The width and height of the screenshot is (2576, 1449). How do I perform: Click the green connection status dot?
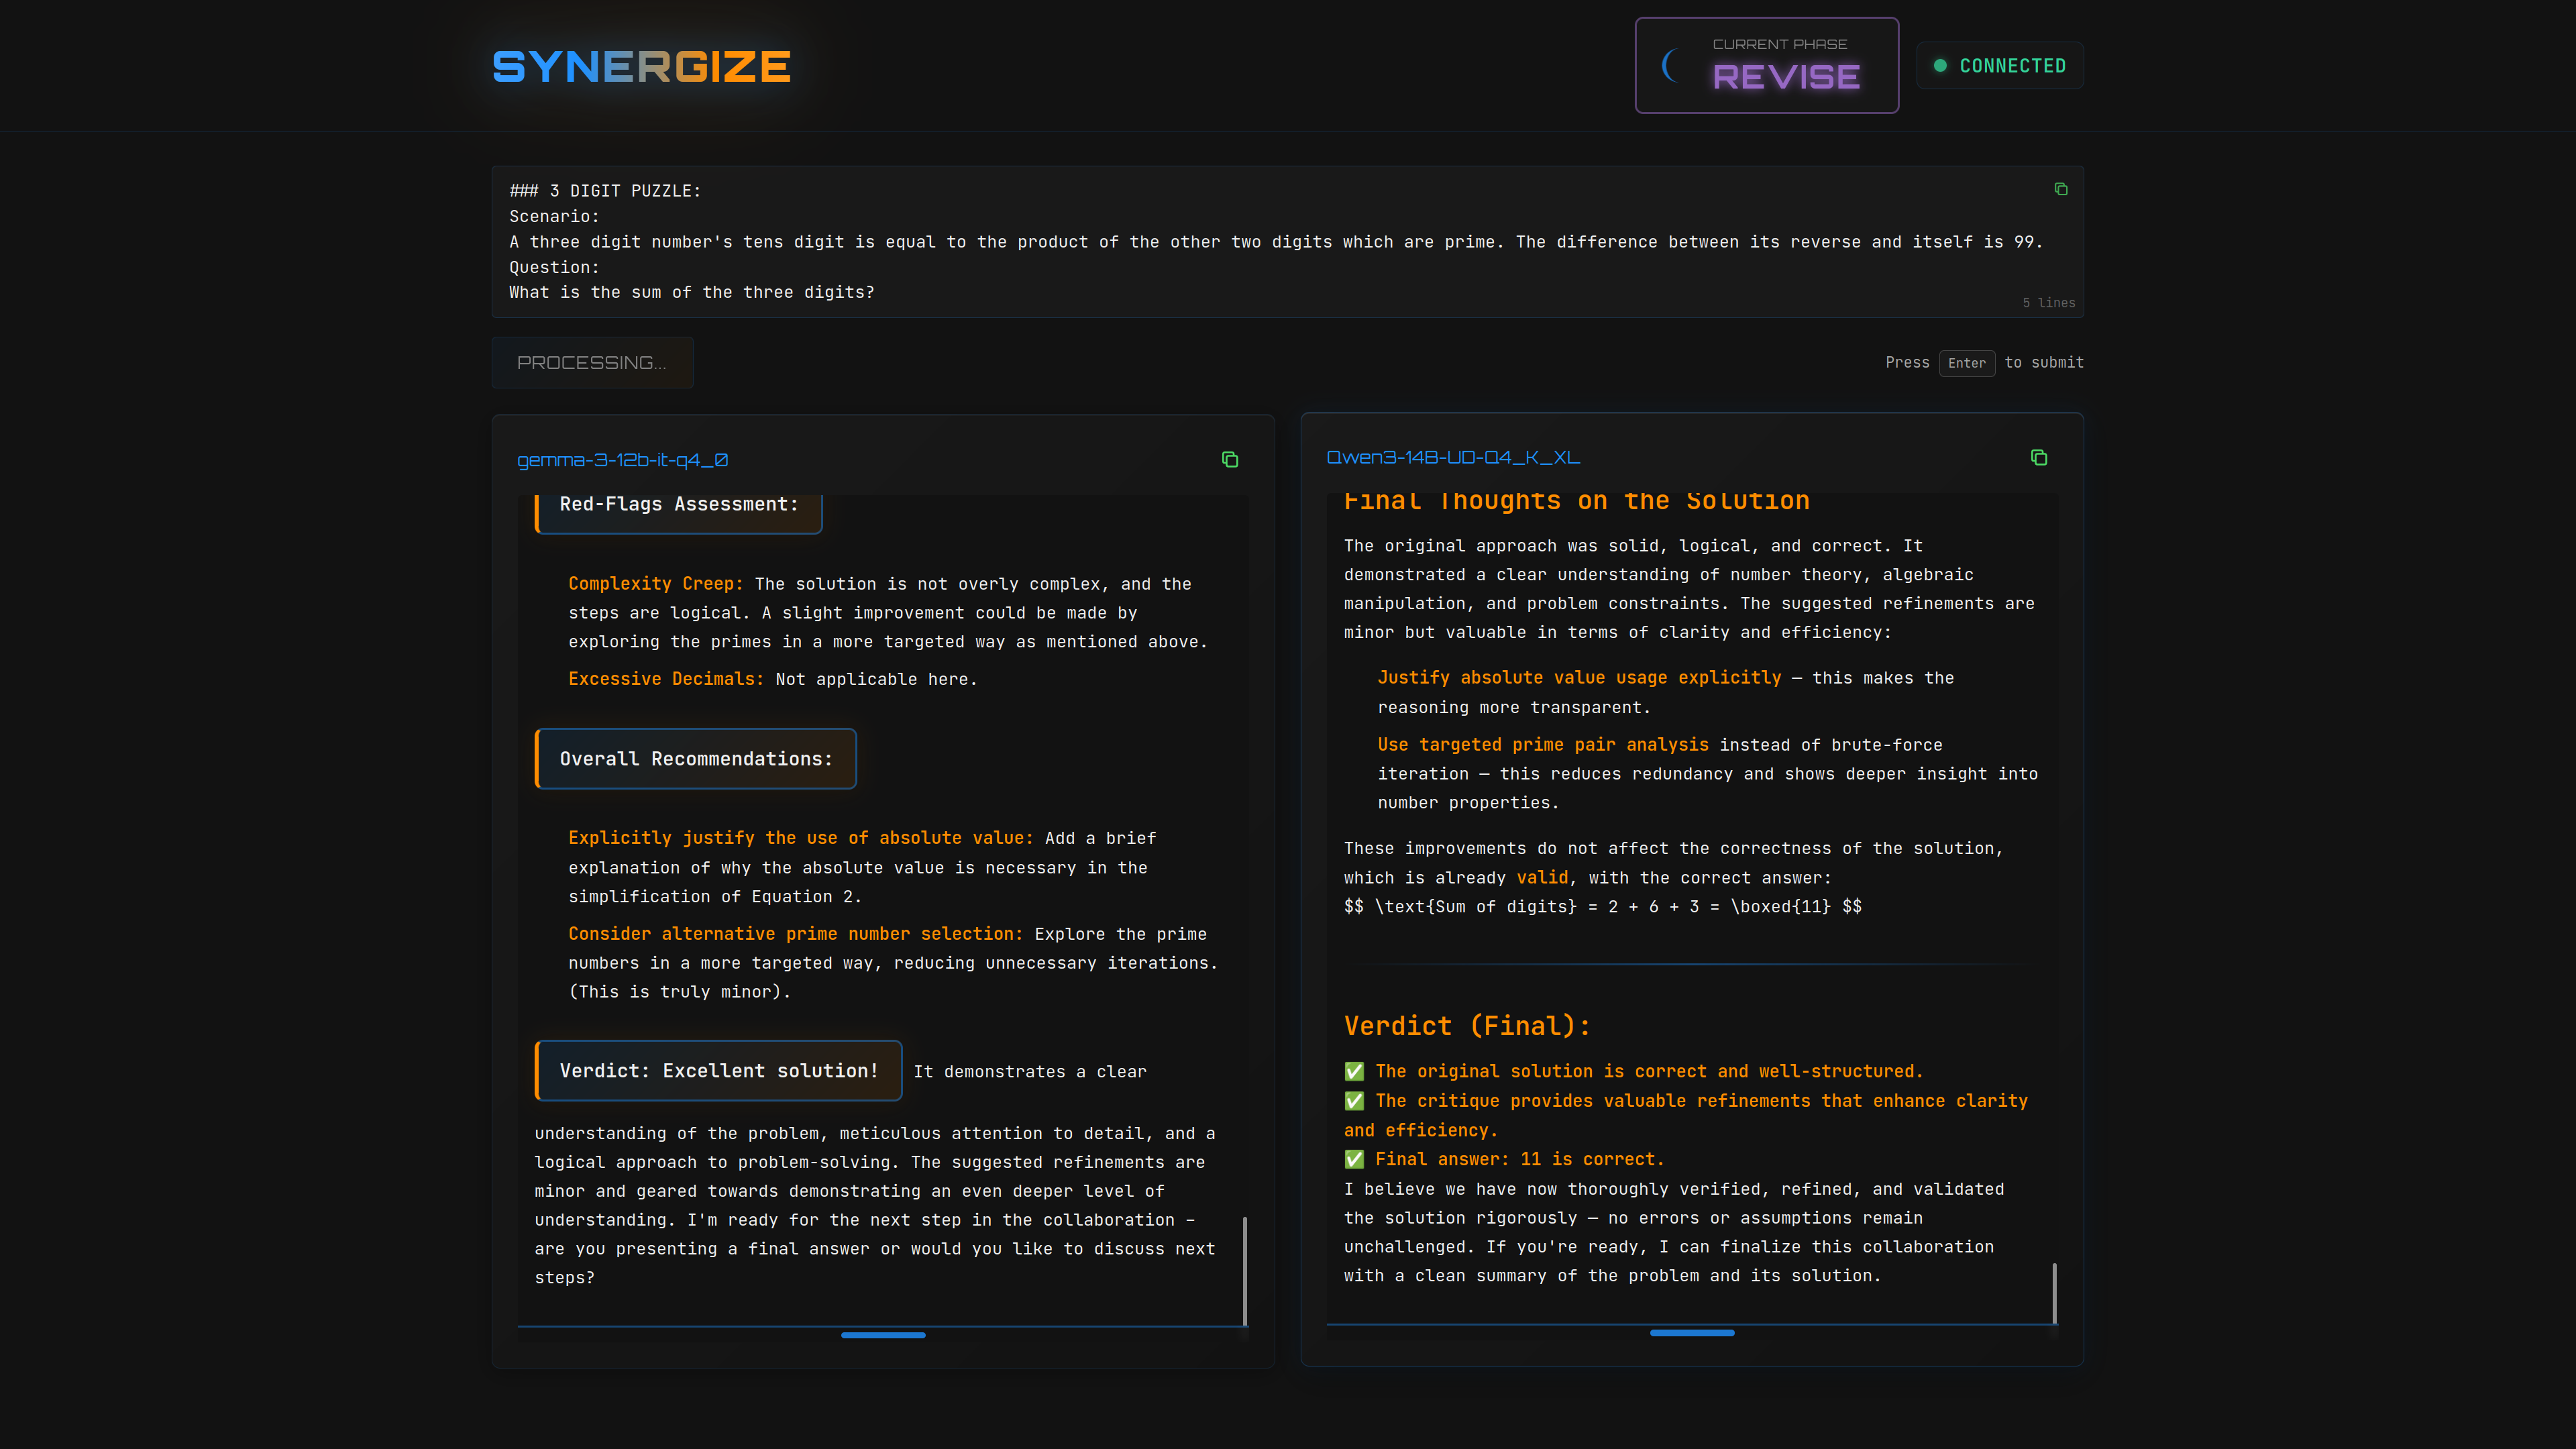(x=1940, y=66)
